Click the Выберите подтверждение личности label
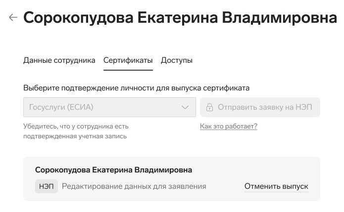The image size is (344, 212). pos(136,88)
